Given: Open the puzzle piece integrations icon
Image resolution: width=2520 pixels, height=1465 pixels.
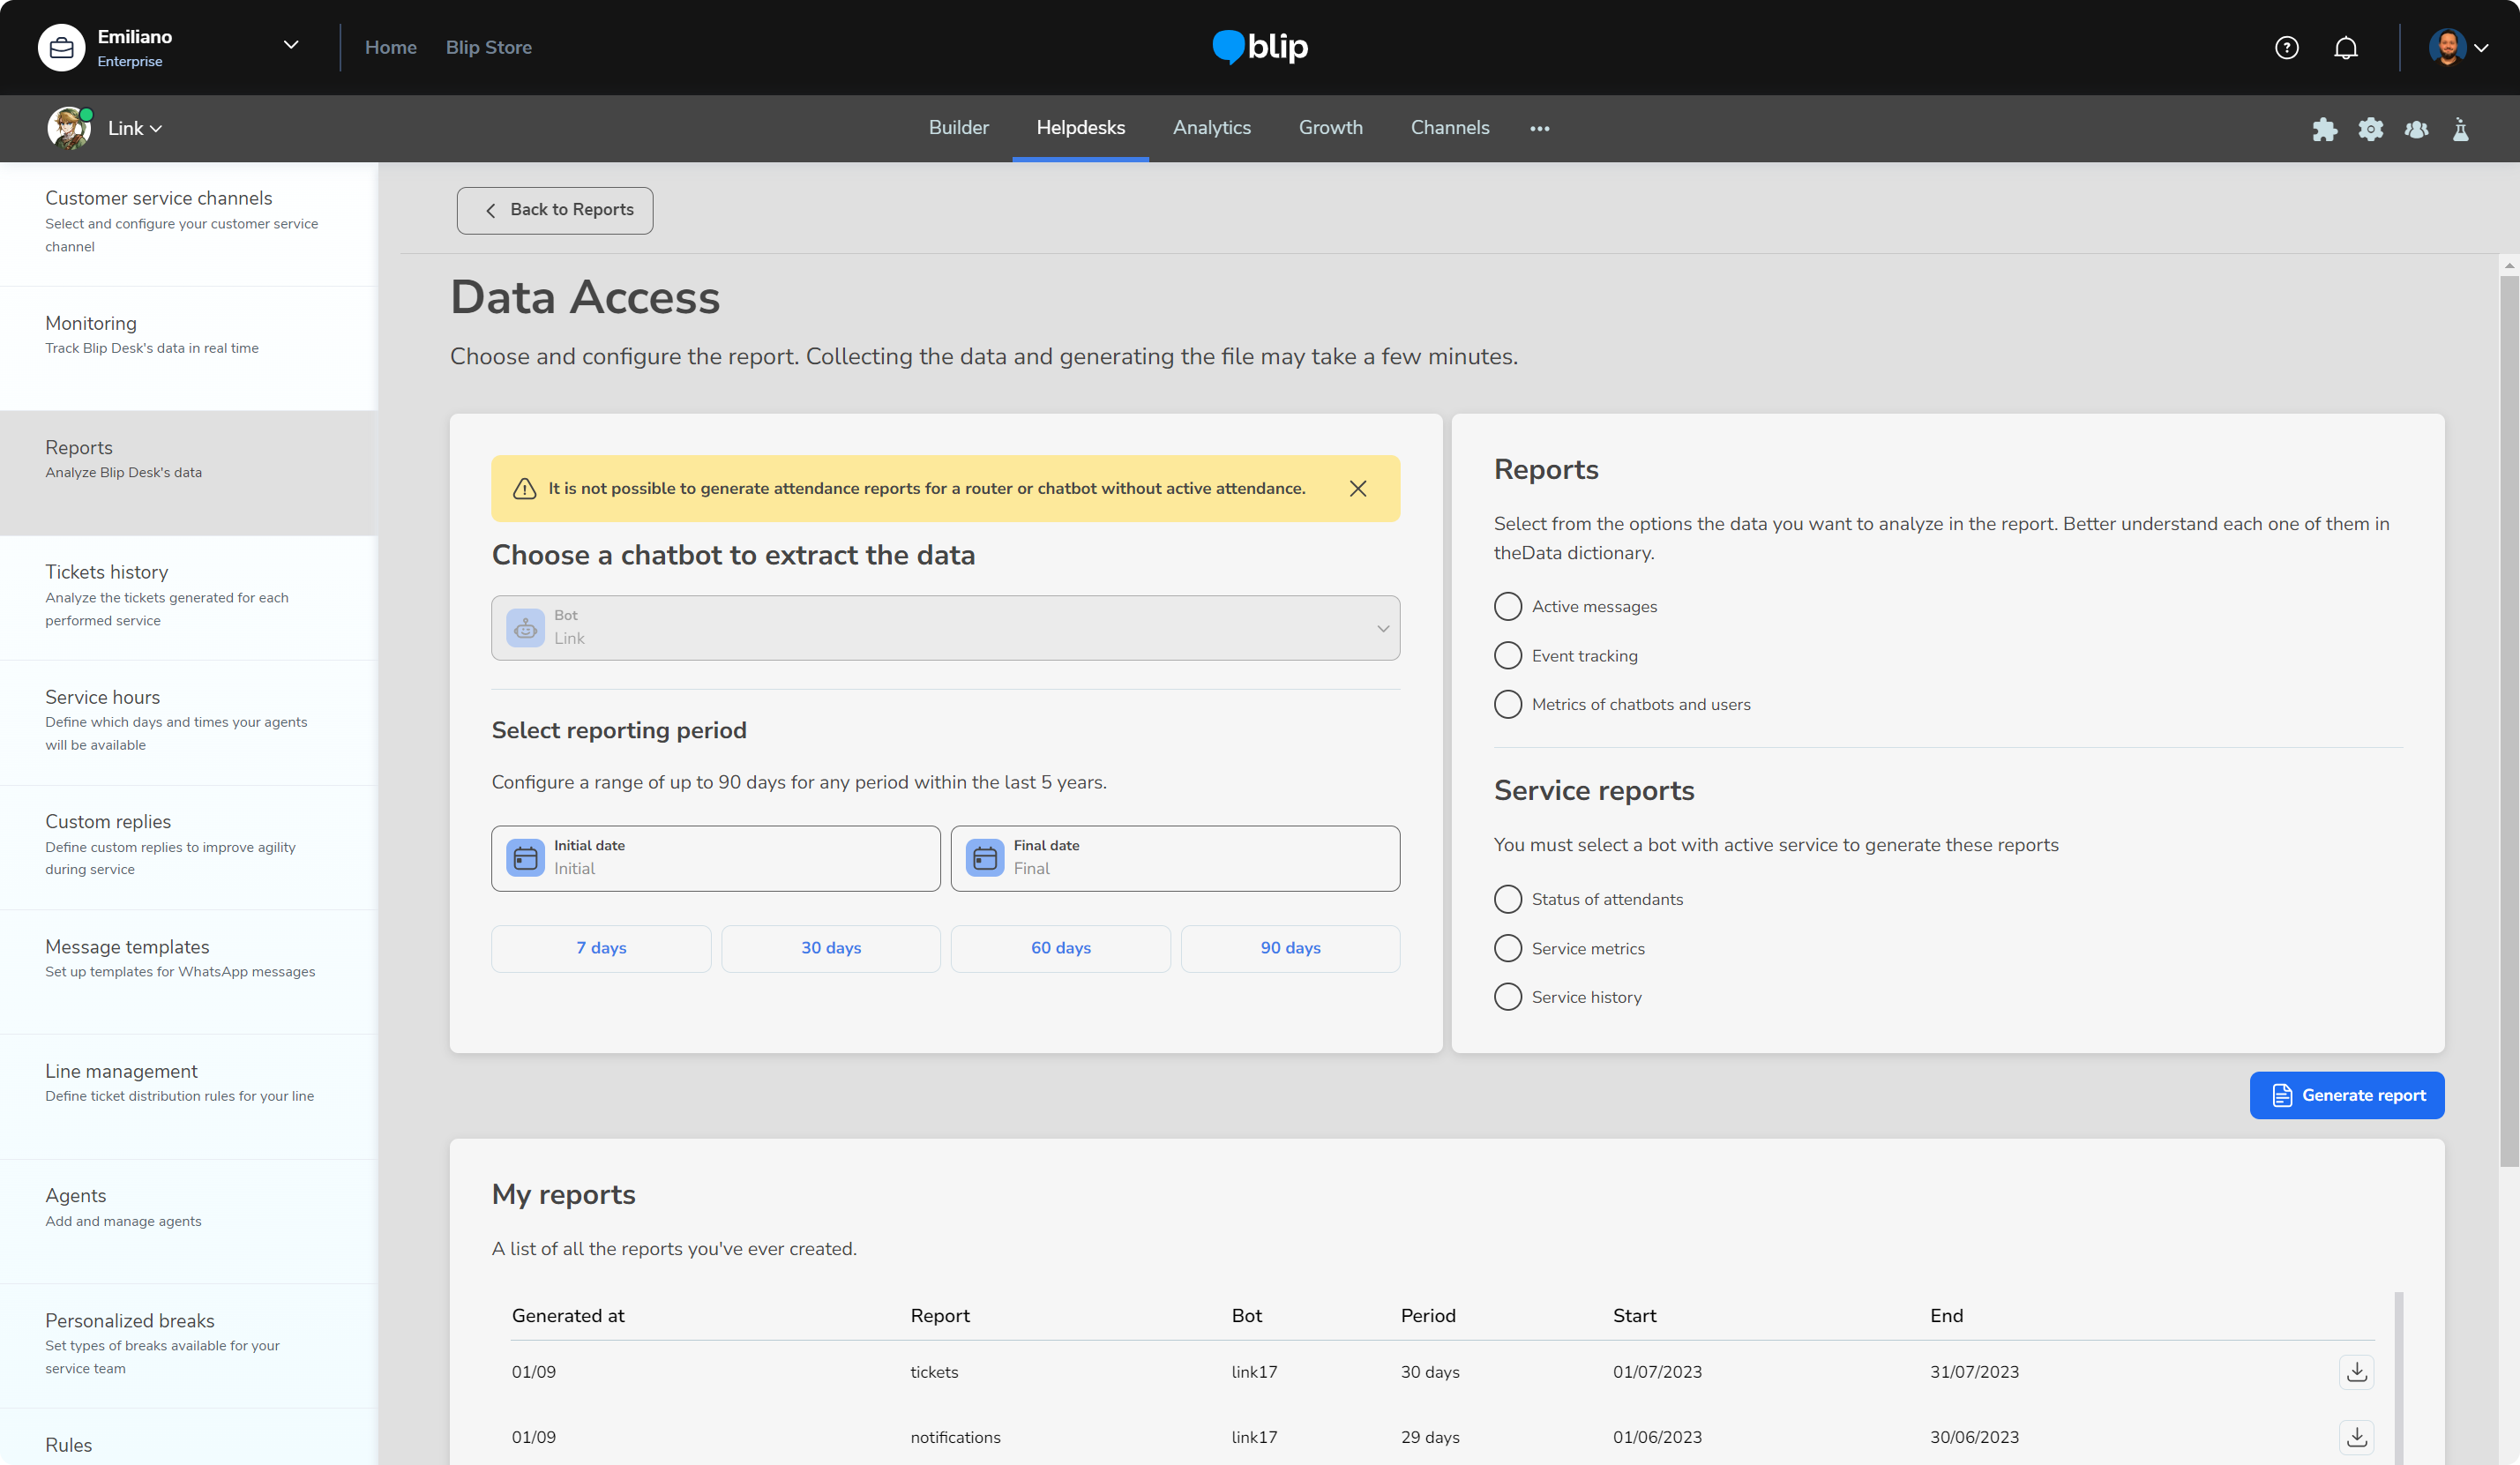Looking at the screenshot, I should coord(2324,129).
